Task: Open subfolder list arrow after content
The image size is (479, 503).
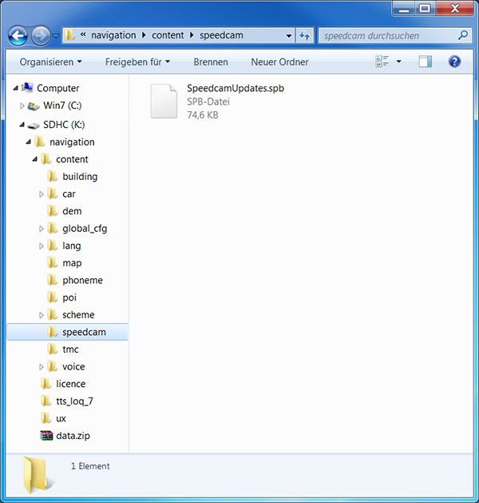Action: tap(192, 35)
